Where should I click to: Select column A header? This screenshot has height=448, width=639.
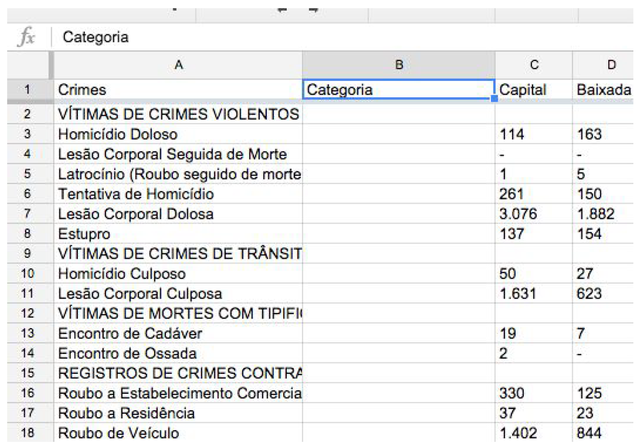(178, 65)
